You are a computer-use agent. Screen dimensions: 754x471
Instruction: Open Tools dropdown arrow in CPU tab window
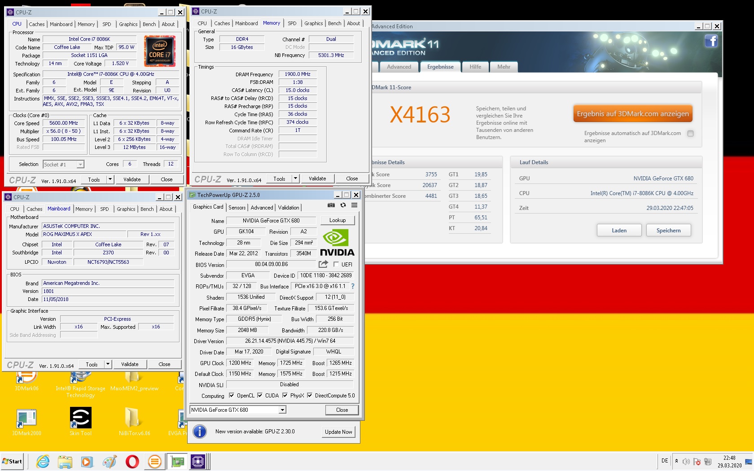coord(110,179)
